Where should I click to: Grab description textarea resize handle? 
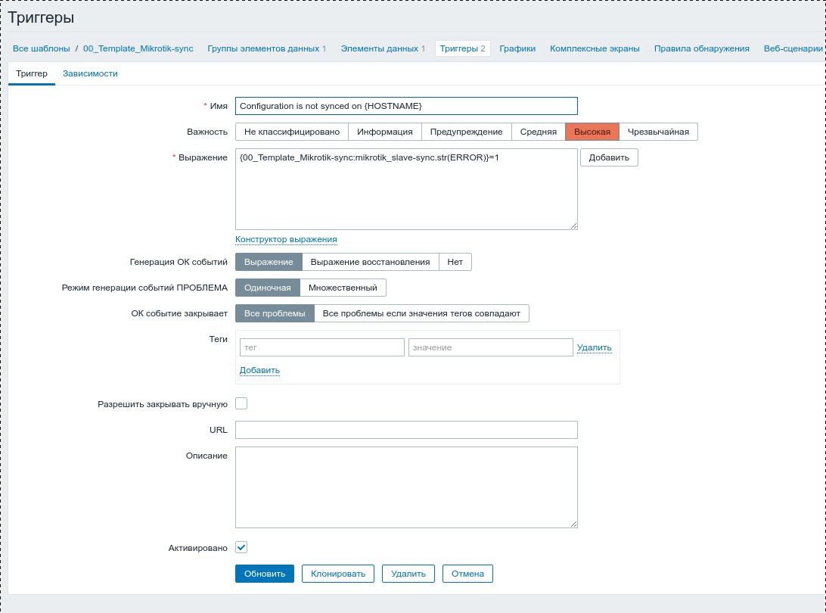[573, 524]
